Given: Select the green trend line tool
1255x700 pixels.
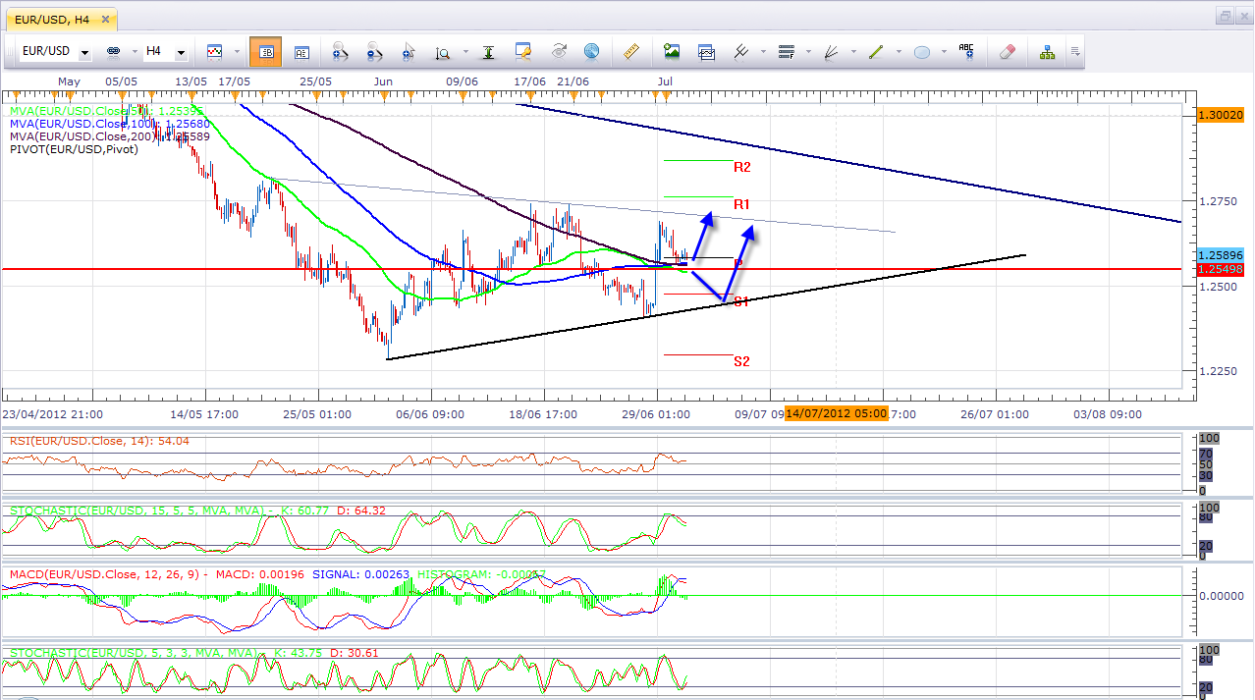Looking at the screenshot, I should point(876,51).
